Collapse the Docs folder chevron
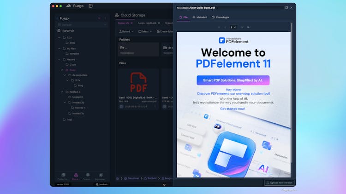This screenshot has width=346, height=194. point(62,70)
